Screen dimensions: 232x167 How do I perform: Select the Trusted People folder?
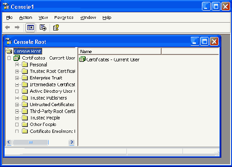[45, 118]
